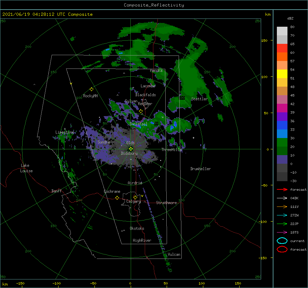308x288 pixels.
Task: Click the Limestone label on the map
Action: 65,132
